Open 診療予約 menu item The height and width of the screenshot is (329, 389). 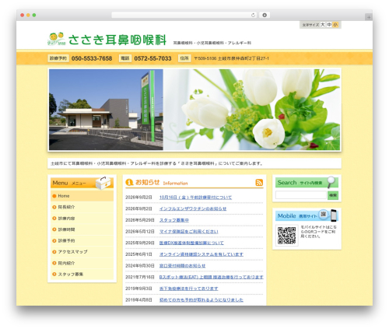tap(82, 240)
